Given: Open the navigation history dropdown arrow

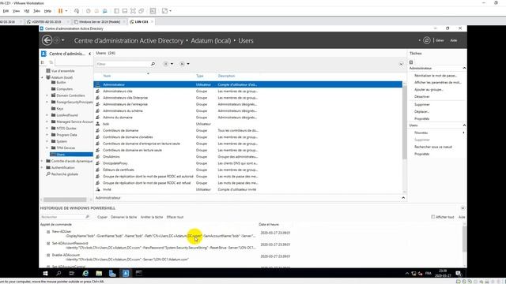Looking at the screenshot, I should (63, 40).
